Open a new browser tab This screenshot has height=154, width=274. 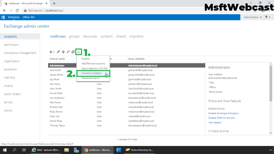[54, 3]
